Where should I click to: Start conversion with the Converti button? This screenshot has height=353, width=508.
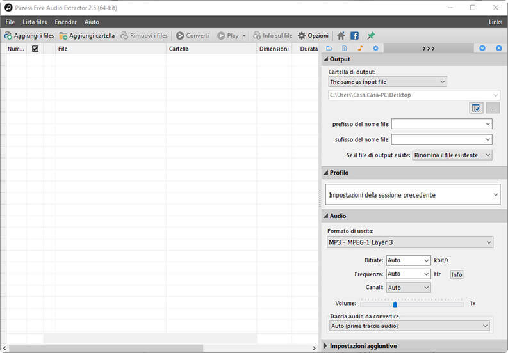(x=192, y=36)
